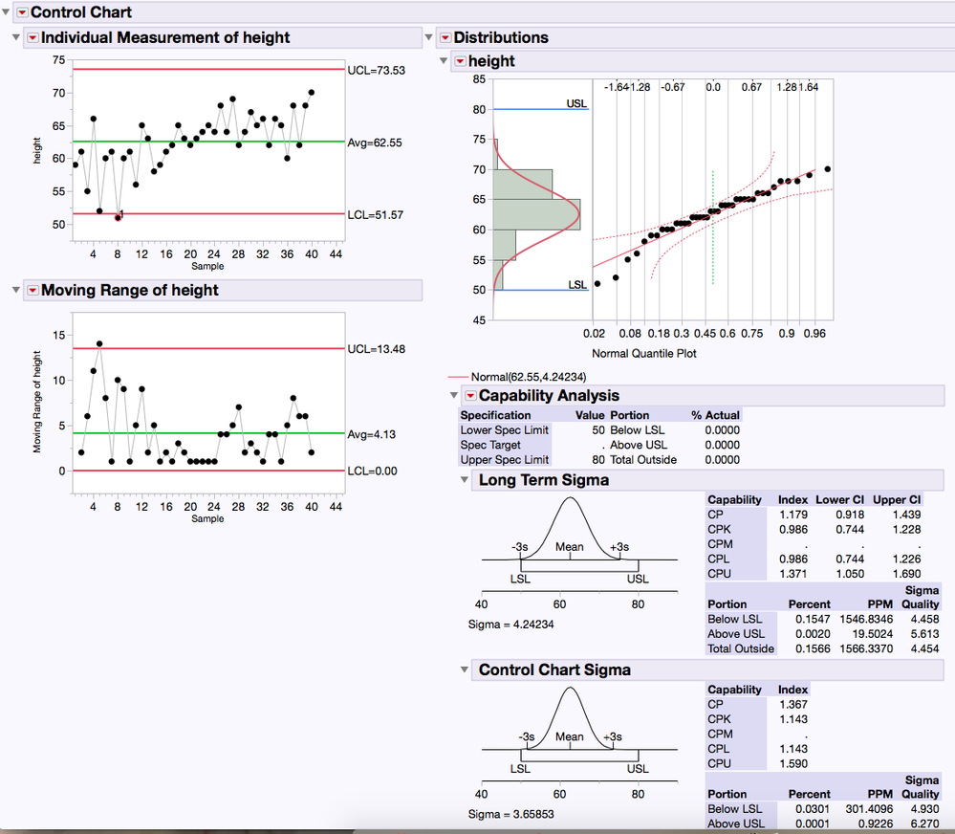955x834 pixels.
Task: Click the Avg=4.13 moving range label
Action: 371,434
